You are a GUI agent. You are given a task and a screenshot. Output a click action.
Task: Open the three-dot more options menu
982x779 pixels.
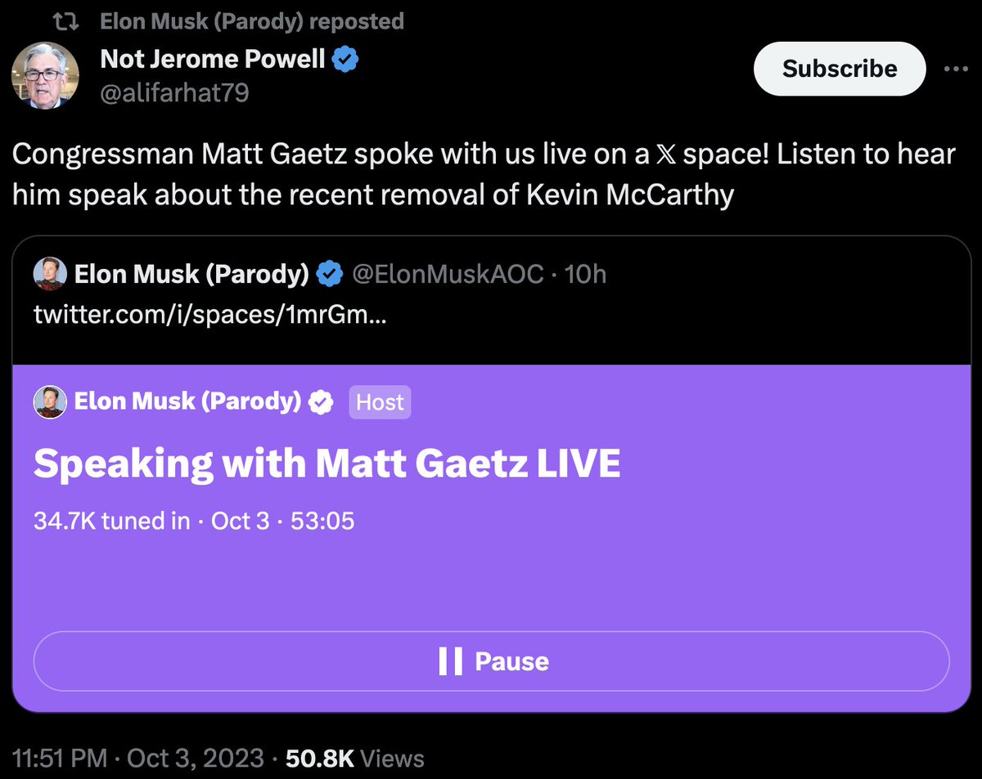[956, 69]
